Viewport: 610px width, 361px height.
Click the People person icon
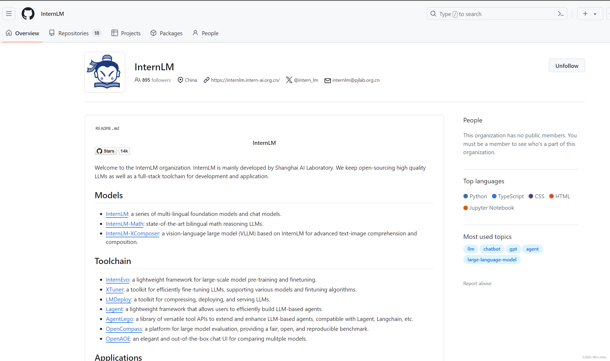pos(195,33)
